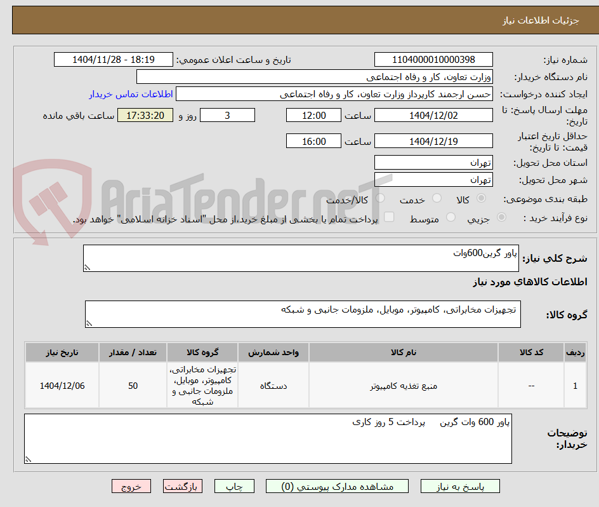Grab the resize handle of general description box

point(87,268)
